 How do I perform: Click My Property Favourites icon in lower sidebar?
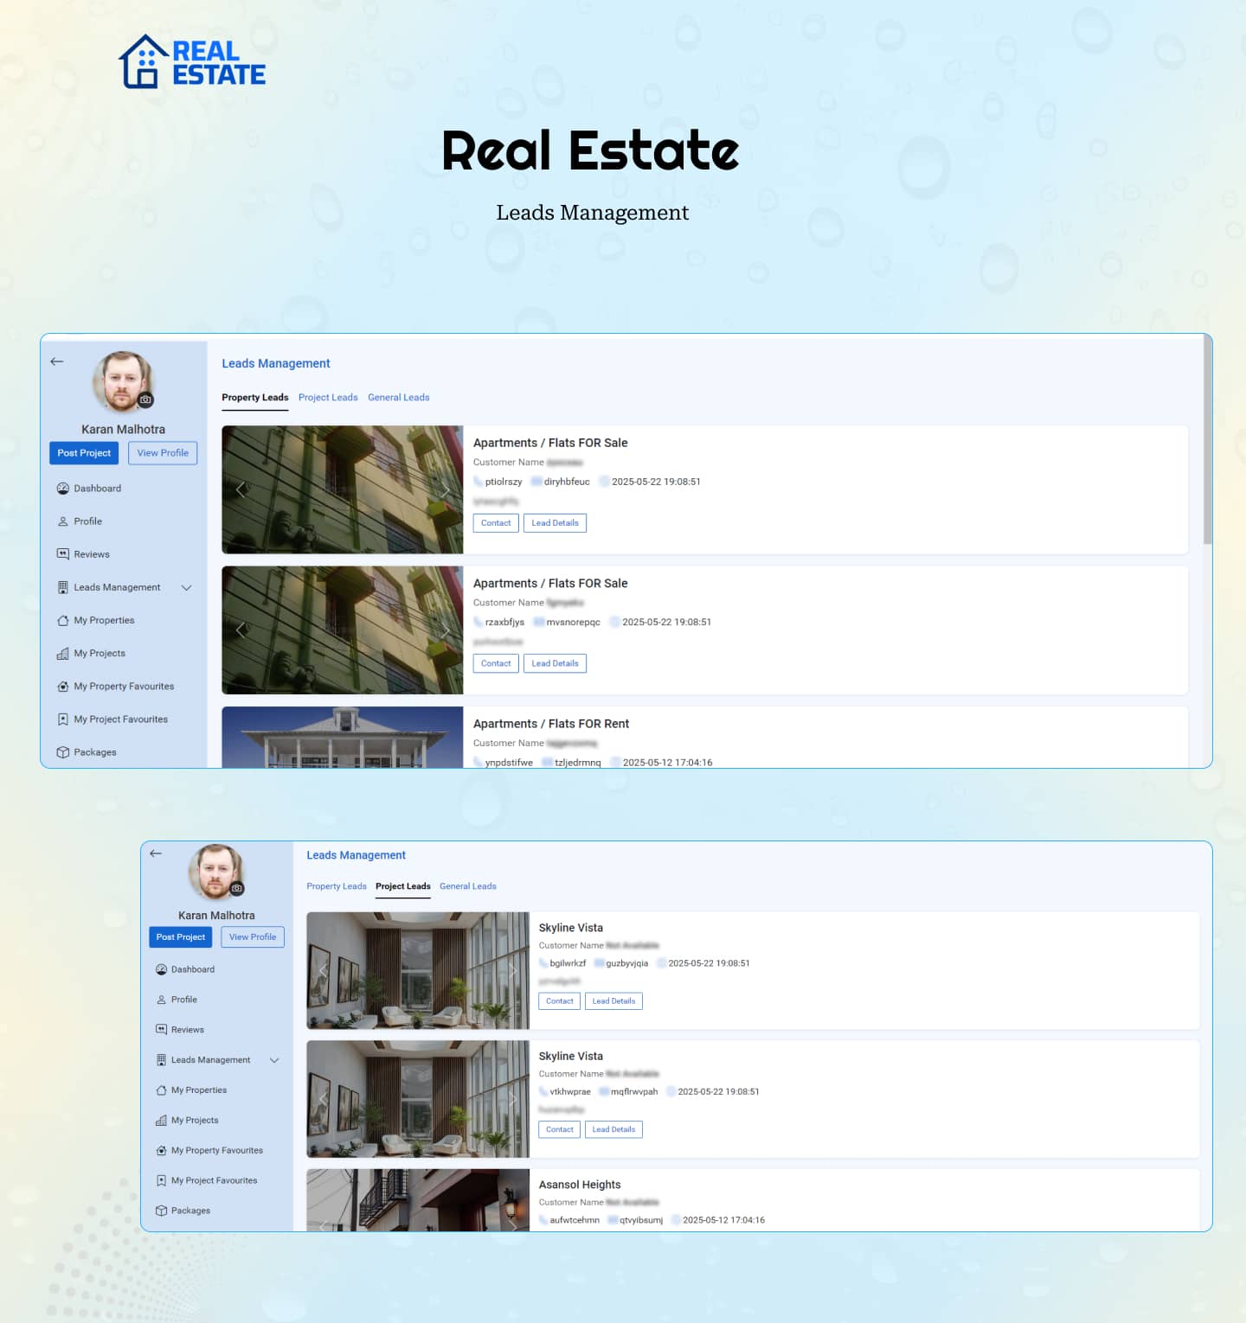[161, 1151]
